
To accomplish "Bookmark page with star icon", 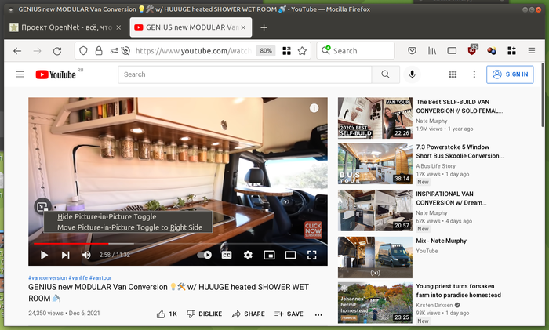I will point(302,50).
